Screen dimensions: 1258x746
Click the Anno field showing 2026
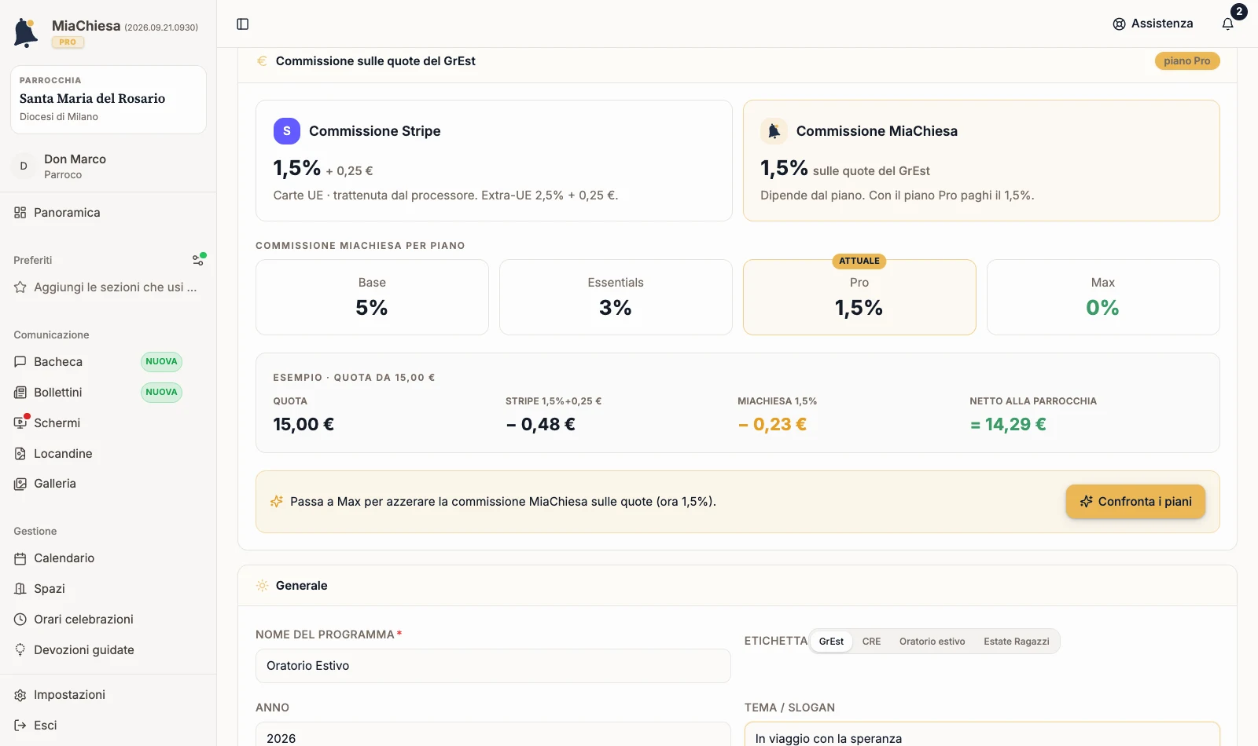[x=493, y=735]
